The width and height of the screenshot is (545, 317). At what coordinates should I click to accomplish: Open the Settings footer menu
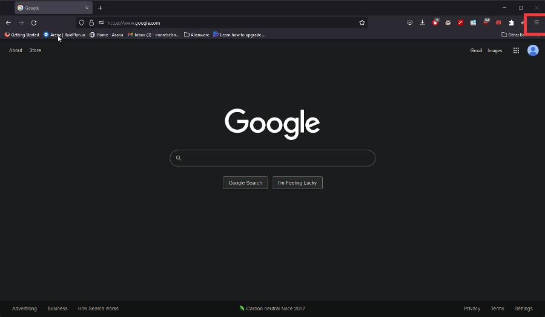pos(523,309)
